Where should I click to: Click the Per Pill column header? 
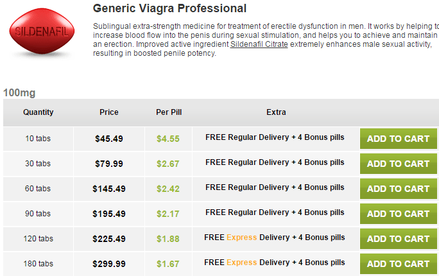tap(169, 112)
